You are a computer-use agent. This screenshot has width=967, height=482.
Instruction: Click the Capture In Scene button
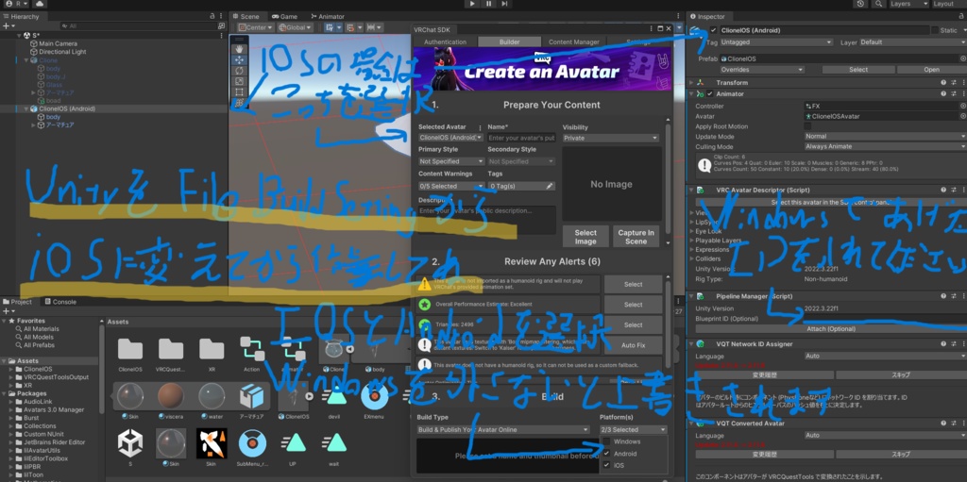tap(636, 237)
